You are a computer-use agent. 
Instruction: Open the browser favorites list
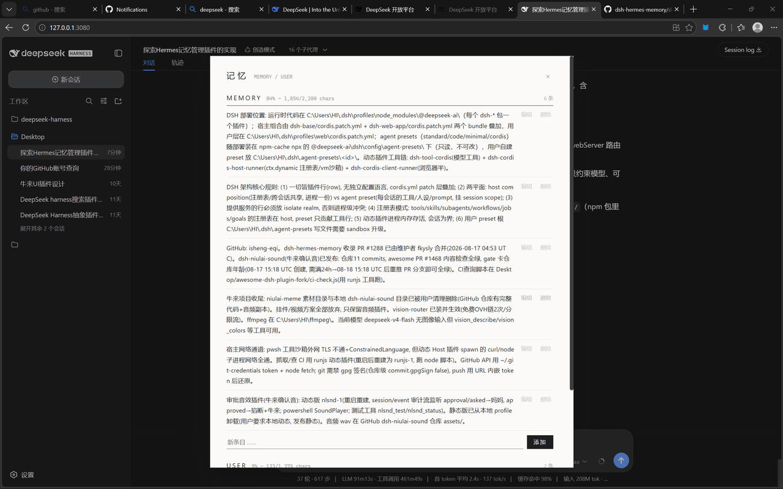point(741,28)
